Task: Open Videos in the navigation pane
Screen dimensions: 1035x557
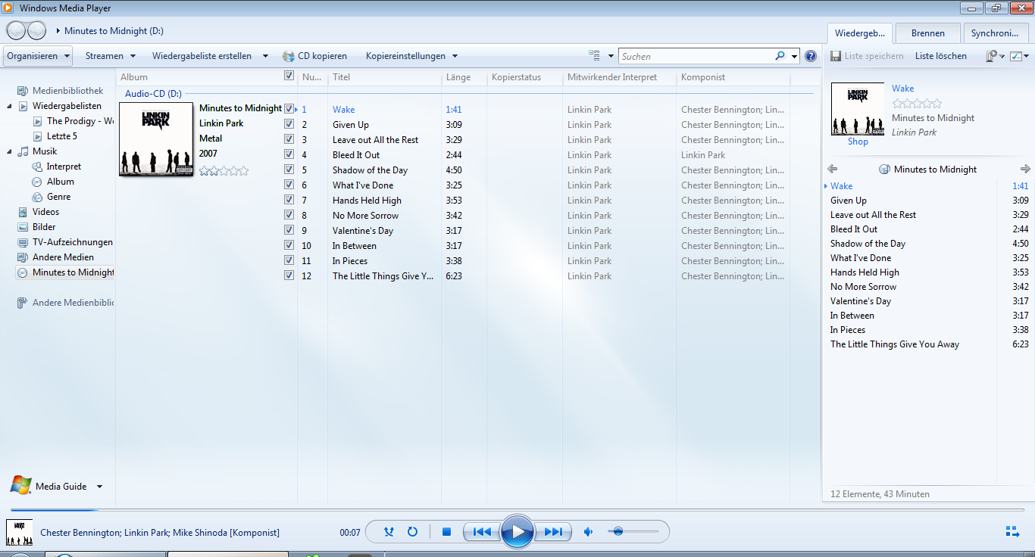Action: pyautogui.click(x=45, y=212)
